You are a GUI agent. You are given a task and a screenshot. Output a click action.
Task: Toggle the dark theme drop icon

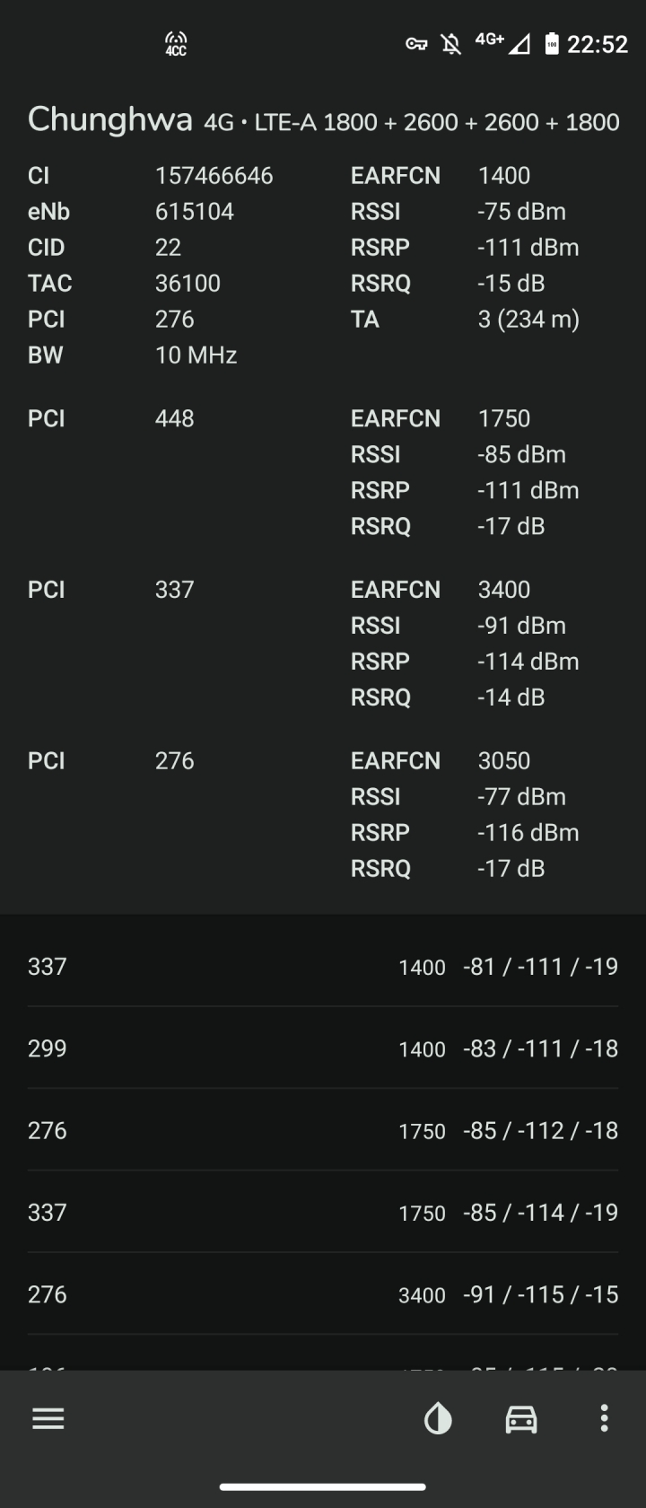[438, 1418]
